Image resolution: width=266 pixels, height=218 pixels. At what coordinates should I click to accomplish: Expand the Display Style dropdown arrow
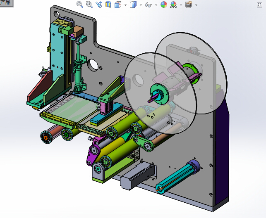coord(141,5)
